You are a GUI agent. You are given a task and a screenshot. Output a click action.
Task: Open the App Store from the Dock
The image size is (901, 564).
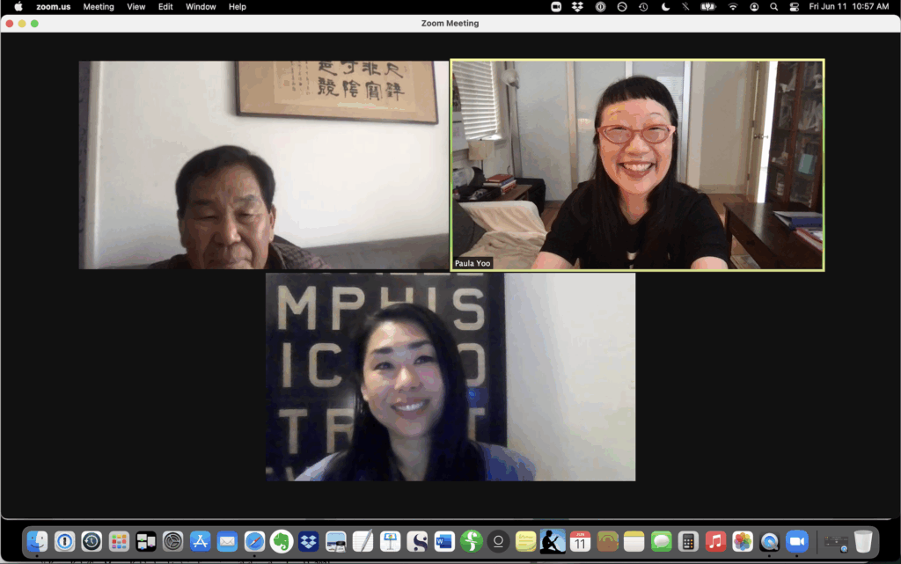200,541
